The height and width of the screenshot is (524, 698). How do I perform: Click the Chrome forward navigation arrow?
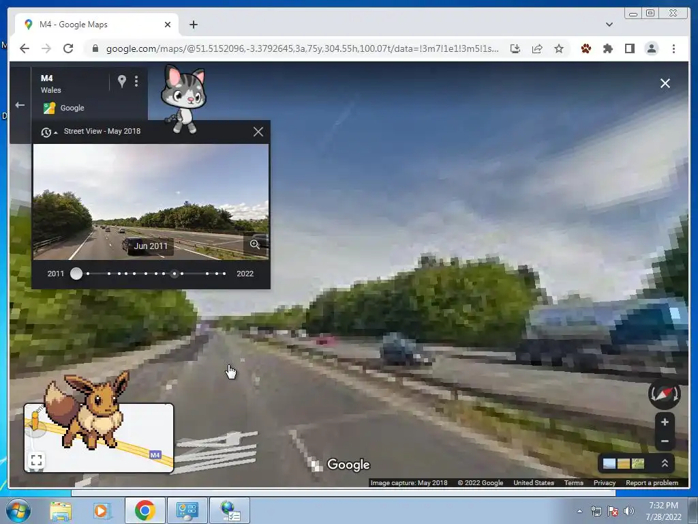pyautogui.click(x=46, y=48)
